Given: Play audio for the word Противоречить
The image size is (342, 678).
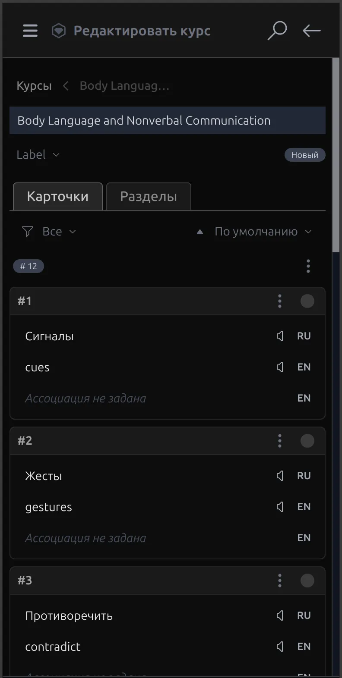Looking at the screenshot, I should coord(280,615).
